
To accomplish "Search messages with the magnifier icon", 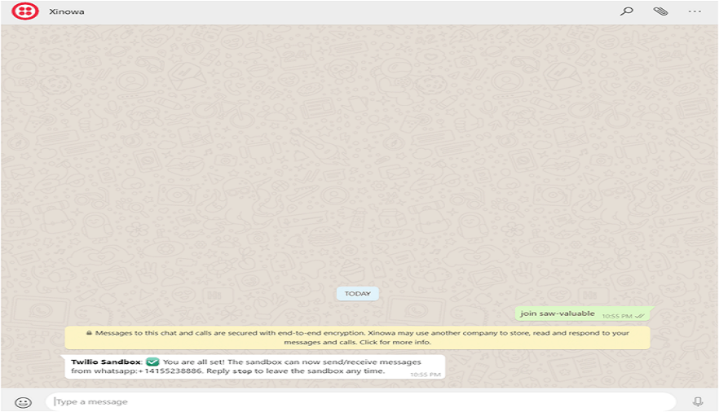I will (x=626, y=11).
